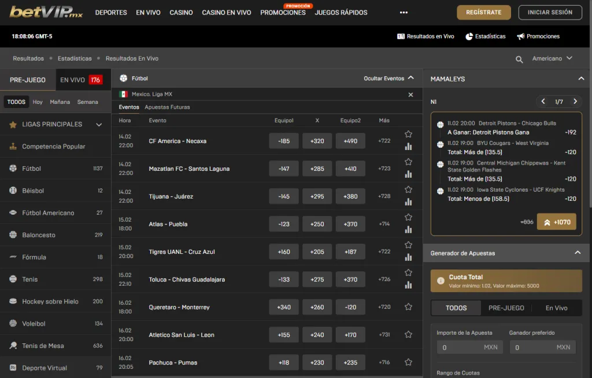Favorite the CF America - Necaxa match star
592x378 pixels.
coord(408,134)
